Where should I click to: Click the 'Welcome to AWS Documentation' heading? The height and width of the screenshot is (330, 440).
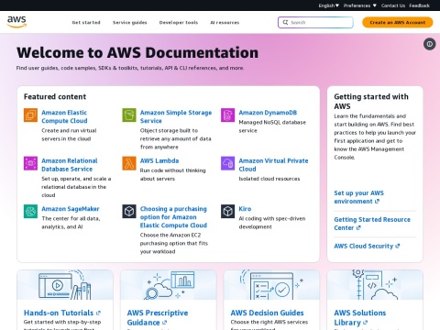[x=137, y=52]
